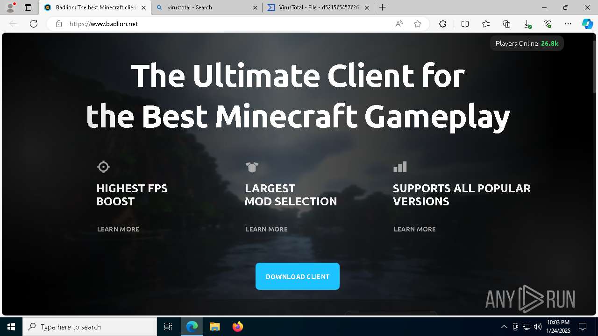Close the Badlion tab

point(143,7)
